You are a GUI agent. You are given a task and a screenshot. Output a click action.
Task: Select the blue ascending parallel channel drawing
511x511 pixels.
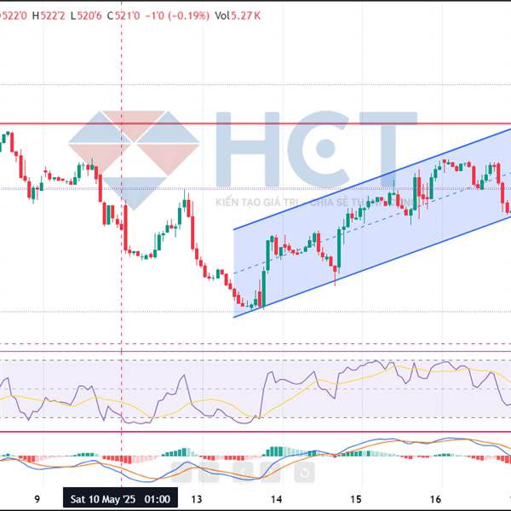point(371,222)
